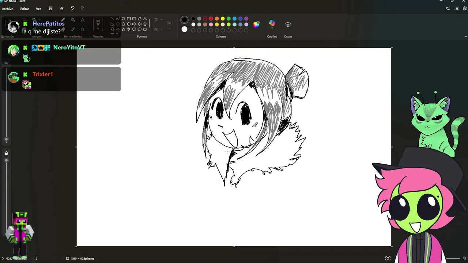Save the drawing with the floppy disk icon

(x=50, y=8)
